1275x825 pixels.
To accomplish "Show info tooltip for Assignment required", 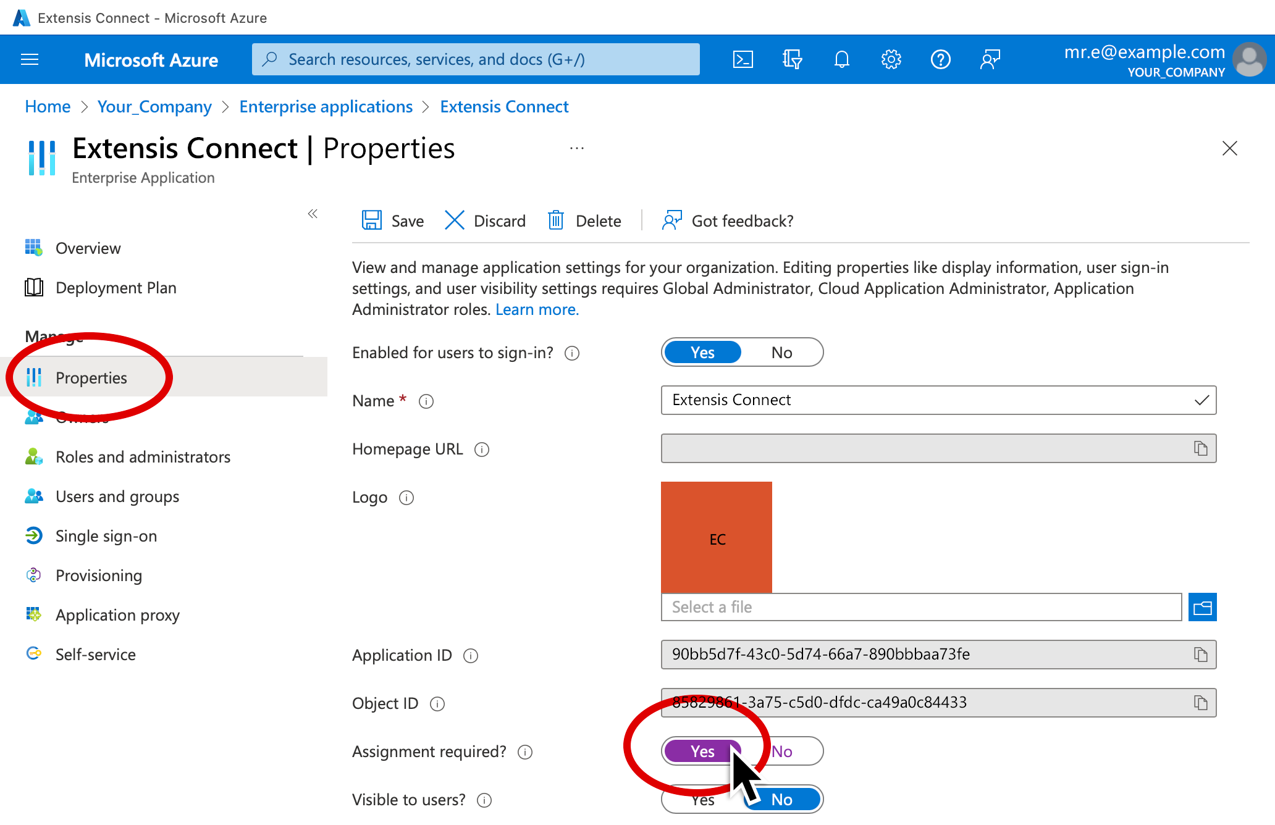I will coord(525,752).
